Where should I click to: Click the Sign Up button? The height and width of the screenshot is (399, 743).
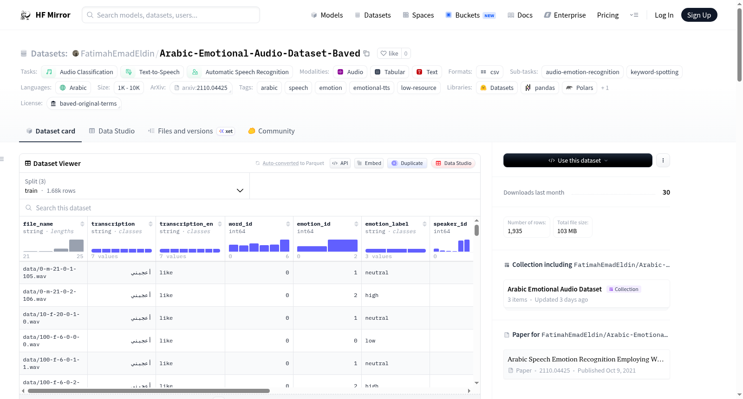click(699, 15)
